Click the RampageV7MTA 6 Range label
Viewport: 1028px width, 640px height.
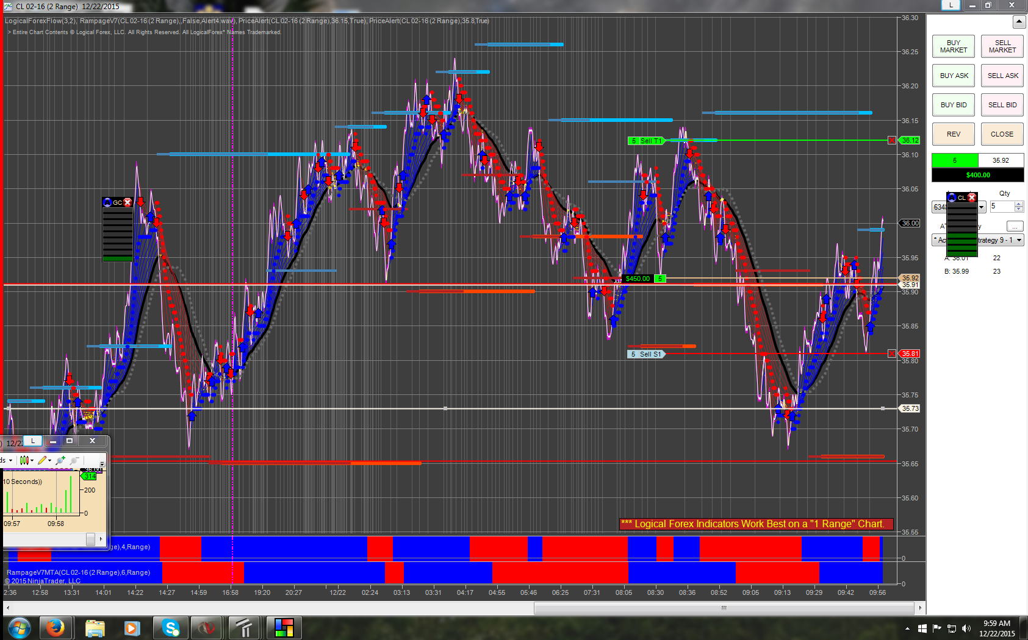78,572
